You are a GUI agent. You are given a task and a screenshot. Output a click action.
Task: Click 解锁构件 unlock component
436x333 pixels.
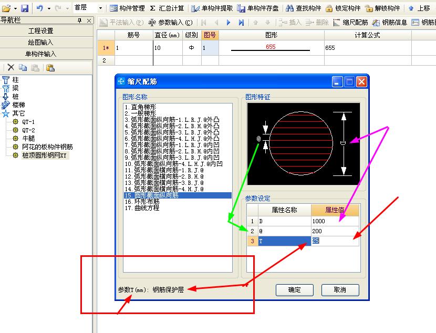click(382, 8)
